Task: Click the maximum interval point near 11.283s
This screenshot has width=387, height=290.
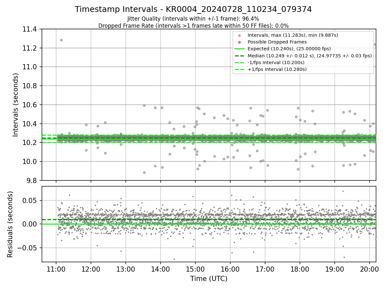Action: (x=61, y=40)
